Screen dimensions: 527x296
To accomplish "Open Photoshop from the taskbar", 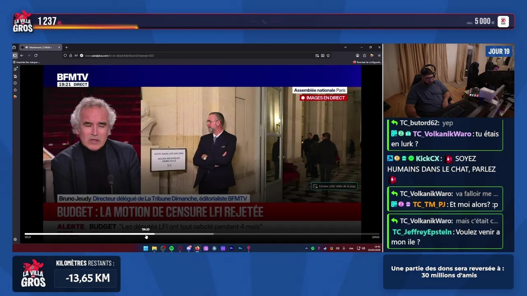I will coord(240,248).
